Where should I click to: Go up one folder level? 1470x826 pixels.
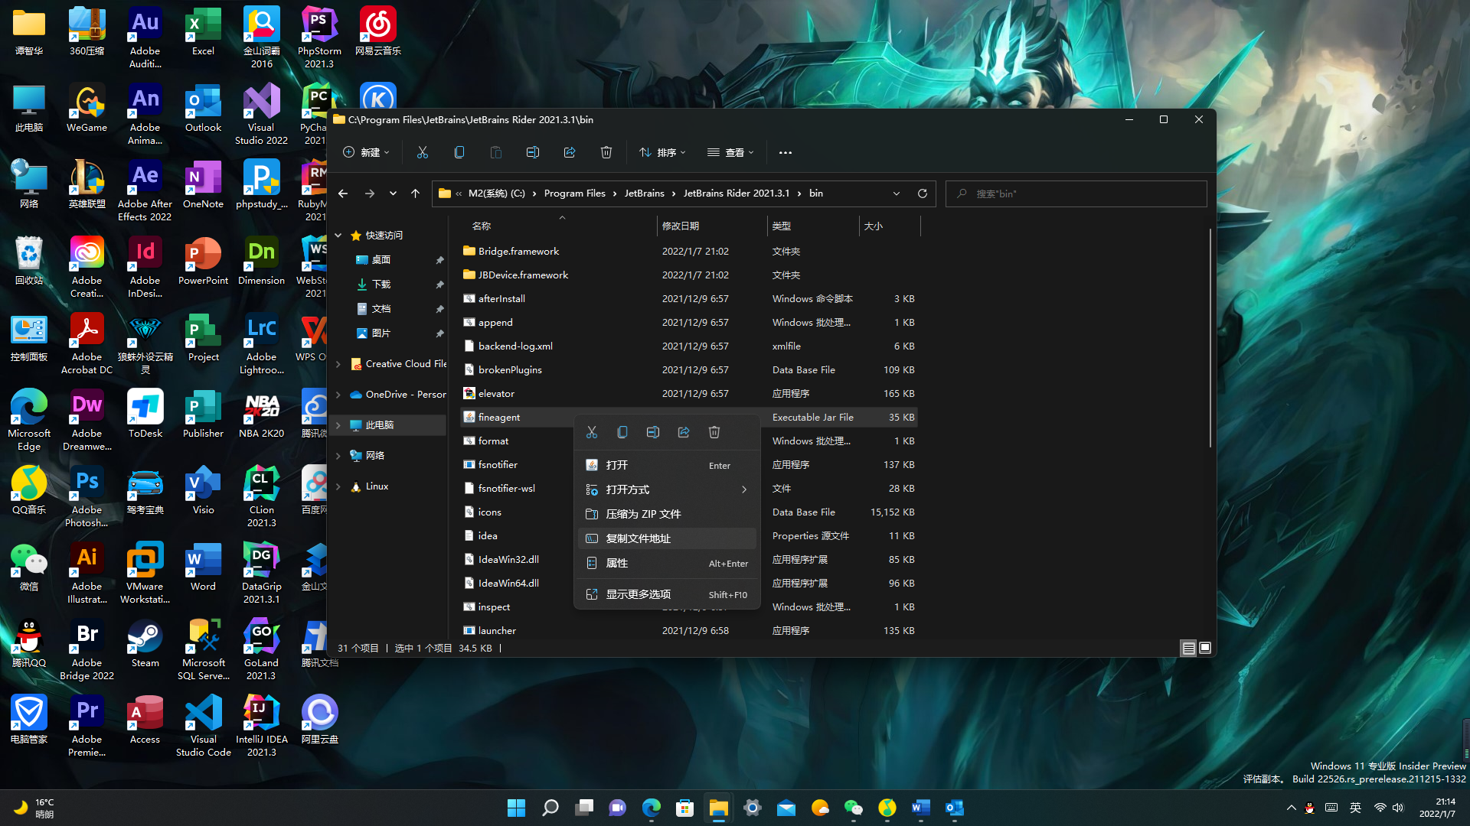click(x=415, y=193)
